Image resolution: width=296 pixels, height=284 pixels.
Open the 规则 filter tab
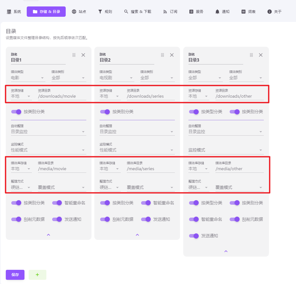click(105, 12)
